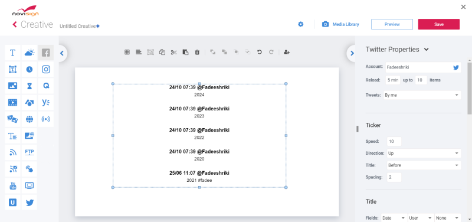Select the RSS feed widget
The height and width of the screenshot is (222, 472).
pyautogui.click(x=12, y=152)
